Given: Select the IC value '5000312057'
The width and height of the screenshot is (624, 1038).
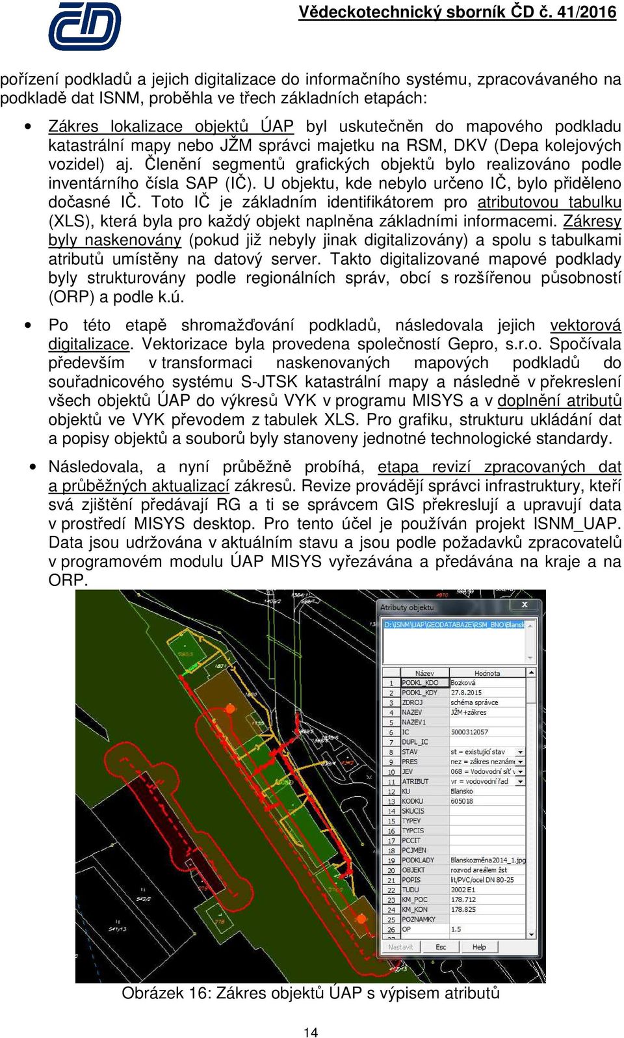Looking at the screenshot, I should [x=487, y=732].
